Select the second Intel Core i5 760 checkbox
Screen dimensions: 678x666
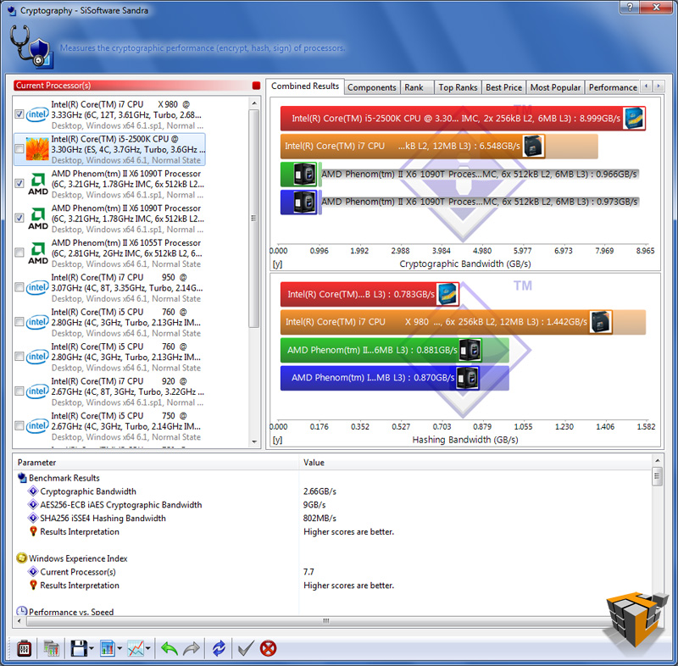click(19, 356)
